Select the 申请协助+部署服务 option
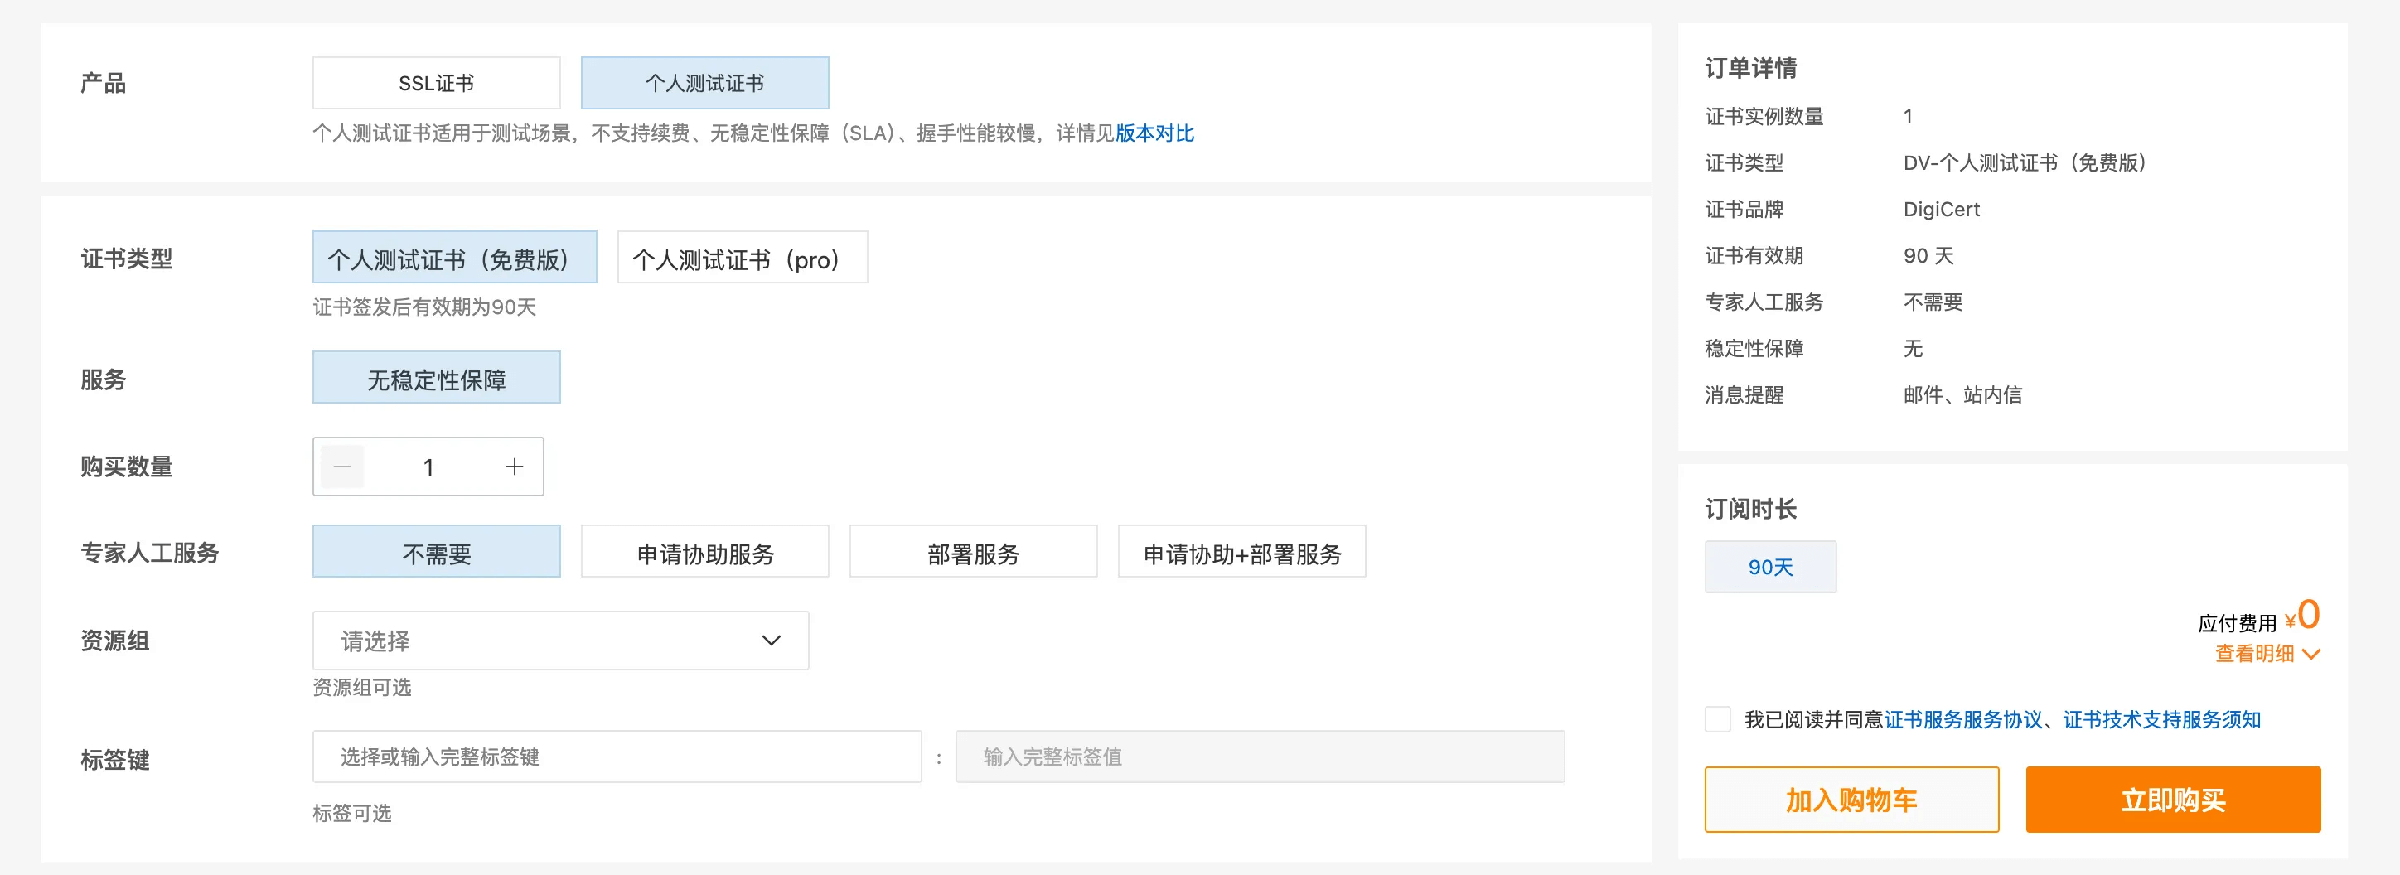This screenshot has width=2400, height=875. (x=1241, y=553)
